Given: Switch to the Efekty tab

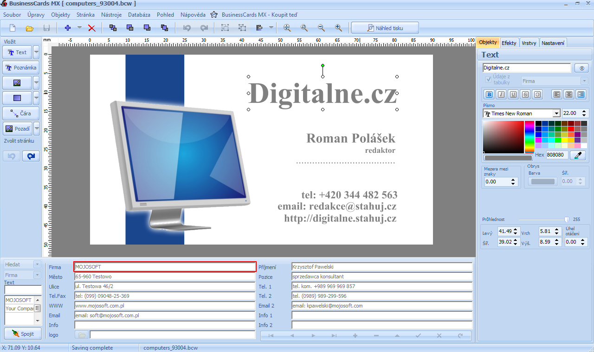Looking at the screenshot, I should tap(509, 43).
